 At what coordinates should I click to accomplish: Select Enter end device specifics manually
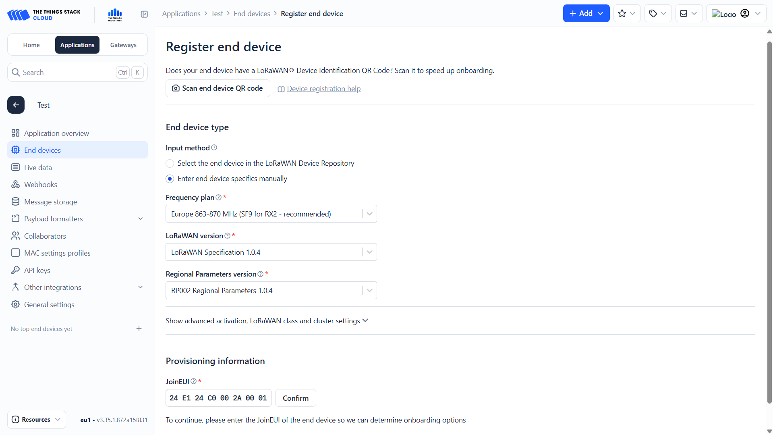coord(170,179)
